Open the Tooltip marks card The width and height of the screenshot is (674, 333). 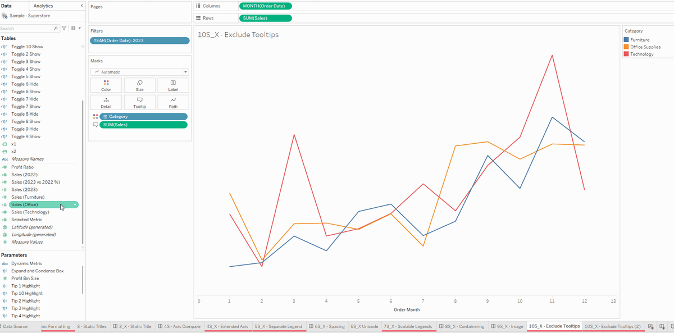(139, 102)
